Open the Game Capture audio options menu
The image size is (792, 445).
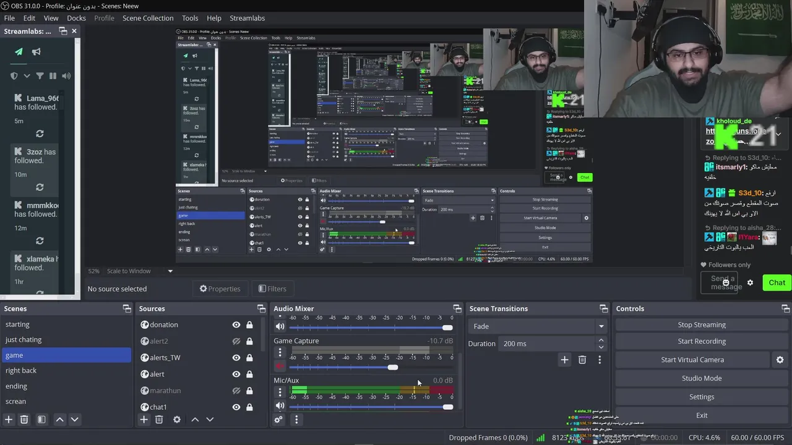coord(280,353)
